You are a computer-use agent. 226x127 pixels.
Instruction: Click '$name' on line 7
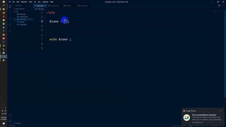(63, 39)
